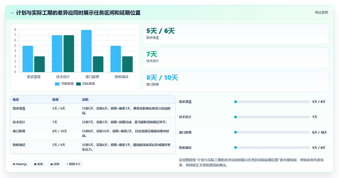
Task: Select the green 目标表现 bar for 需求澄清
Action: tap(39, 64)
